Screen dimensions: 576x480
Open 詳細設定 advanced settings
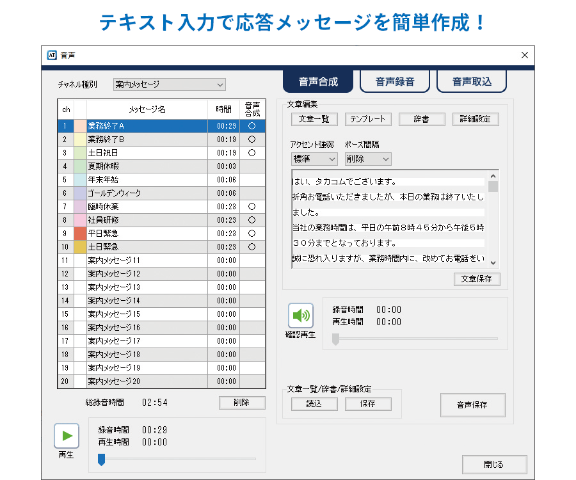pyautogui.click(x=476, y=119)
